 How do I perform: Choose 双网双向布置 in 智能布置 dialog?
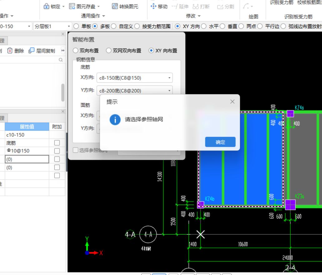point(109,51)
